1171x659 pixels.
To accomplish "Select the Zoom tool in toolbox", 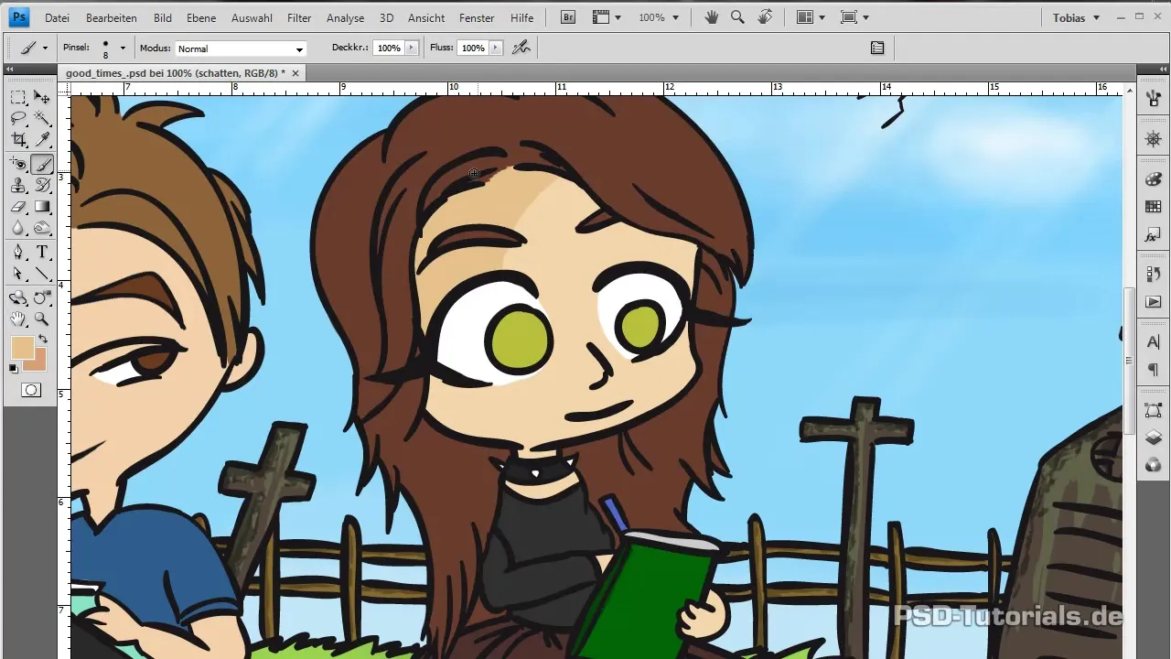I will tap(42, 319).
